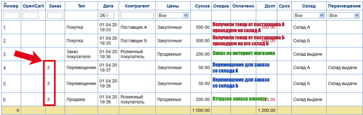Viewport: 363px width, 115px height.
Task: Sort table by Номер column header
Action: (11, 6)
